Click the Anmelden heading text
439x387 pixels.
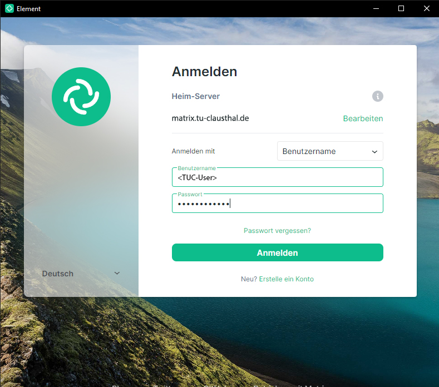204,72
